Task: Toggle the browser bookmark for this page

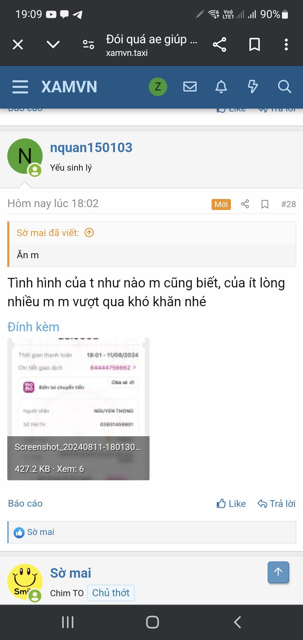Action: point(254,44)
